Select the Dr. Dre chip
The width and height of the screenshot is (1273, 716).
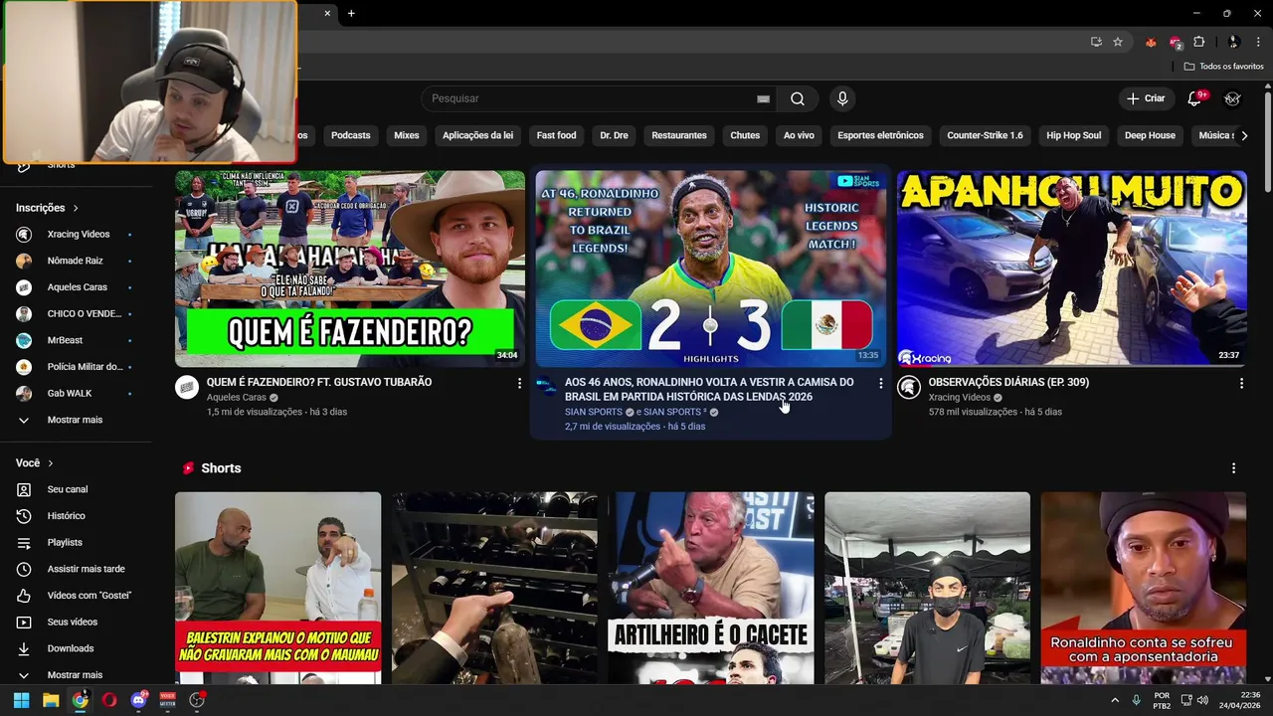(x=614, y=135)
